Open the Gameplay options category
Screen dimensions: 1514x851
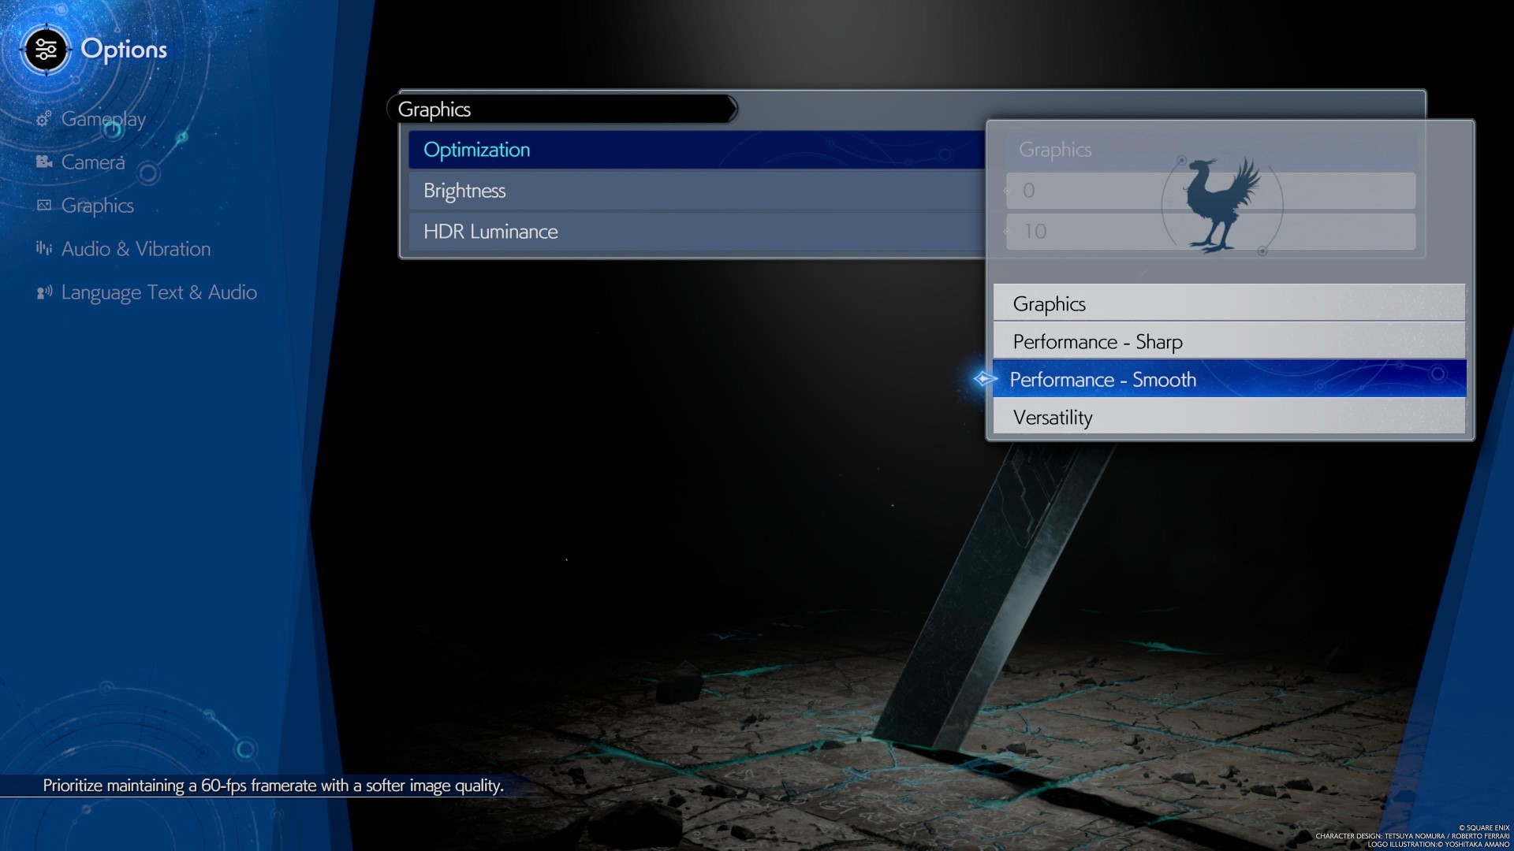[103, 119]
